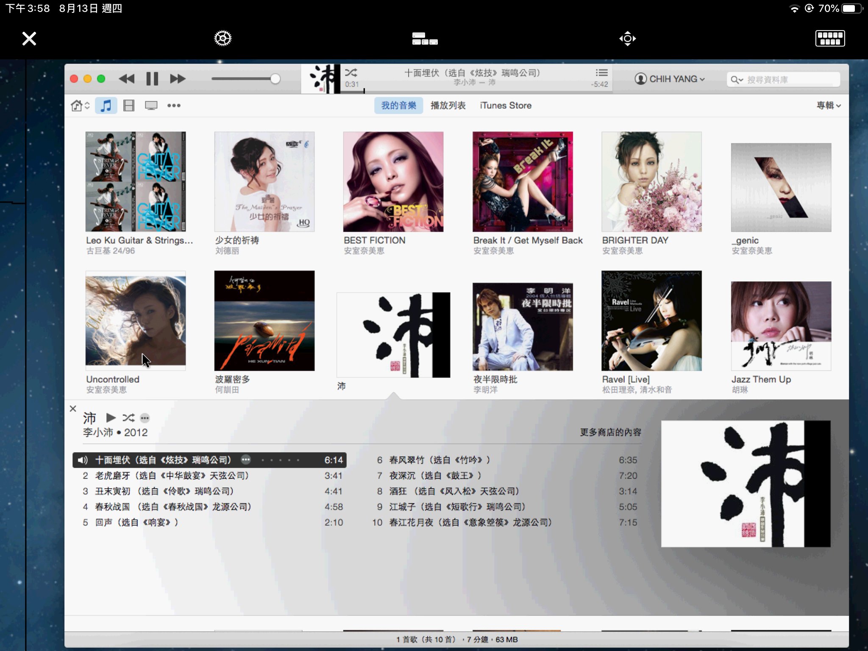Select the 我的音樂 tab
Screen dimensions: 868x651
point(398,106)
